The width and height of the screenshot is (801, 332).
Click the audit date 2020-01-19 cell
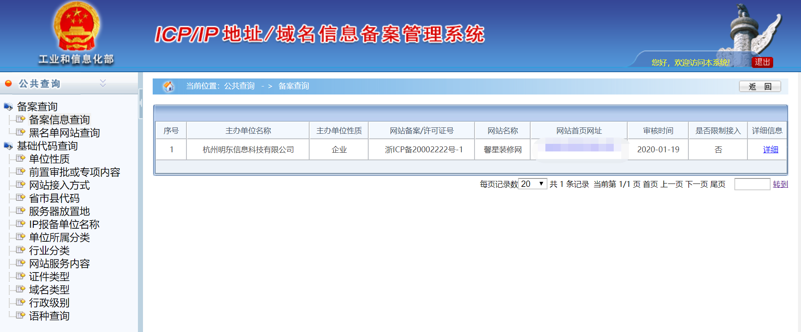(658, 149)
